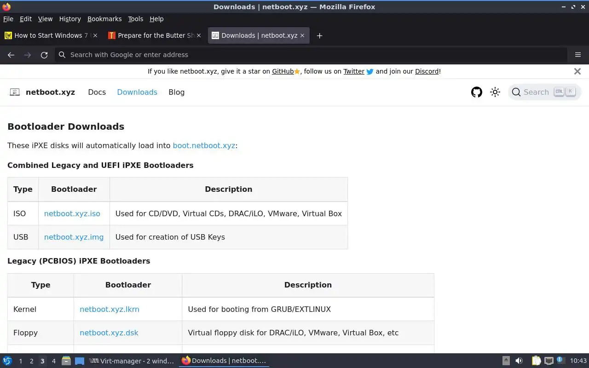The height and width of the screenshot is (368, 589).
Task: Follow the Discord link in the banner
Action: click(x=427, y=71)
